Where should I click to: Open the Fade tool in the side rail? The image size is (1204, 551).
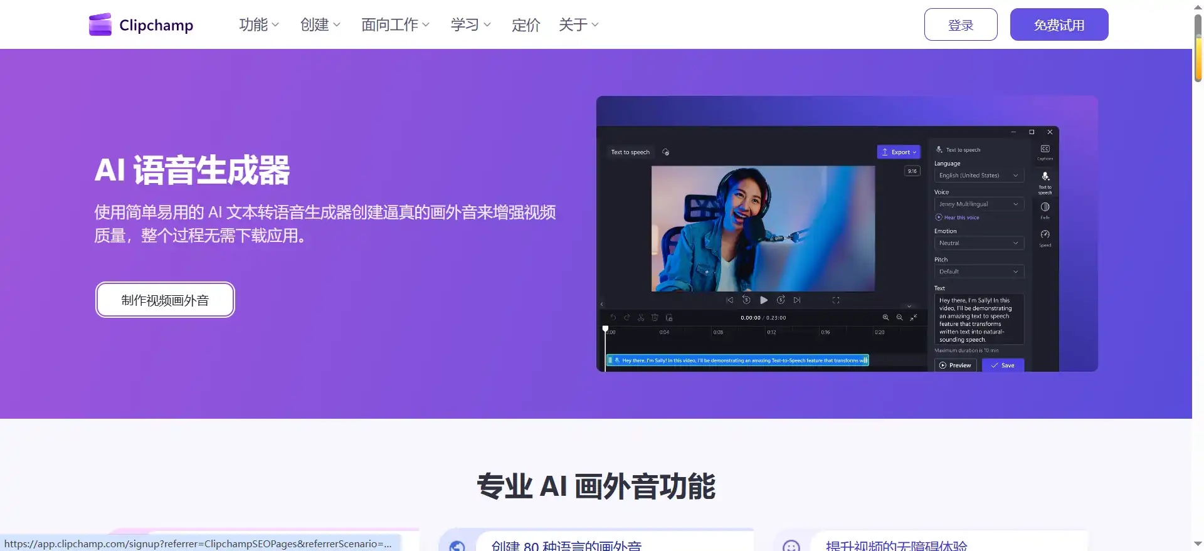(1045, 210)
